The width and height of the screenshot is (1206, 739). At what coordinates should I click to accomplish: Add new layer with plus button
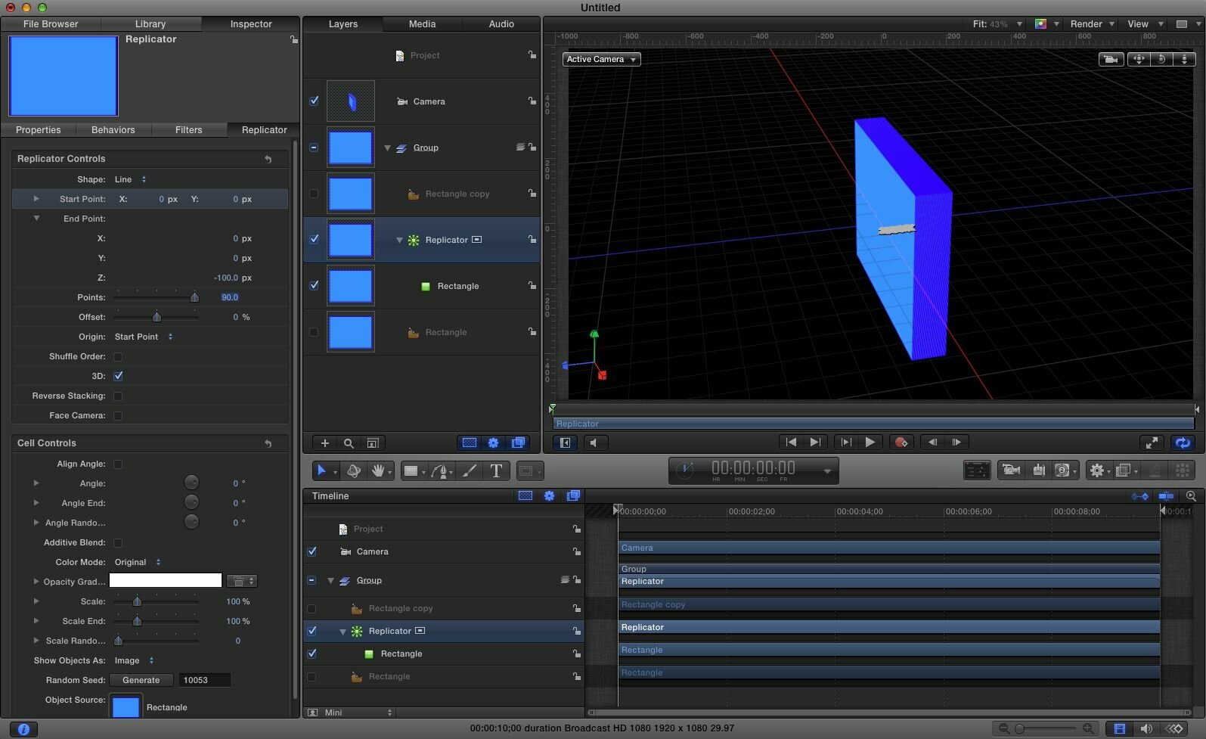coord(324,443)
